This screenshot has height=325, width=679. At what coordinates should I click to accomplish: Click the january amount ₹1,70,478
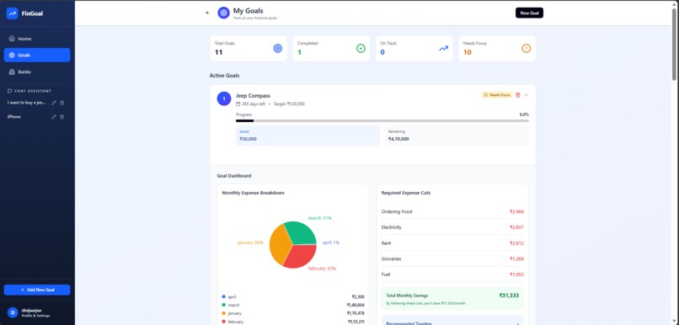point(356,313)
